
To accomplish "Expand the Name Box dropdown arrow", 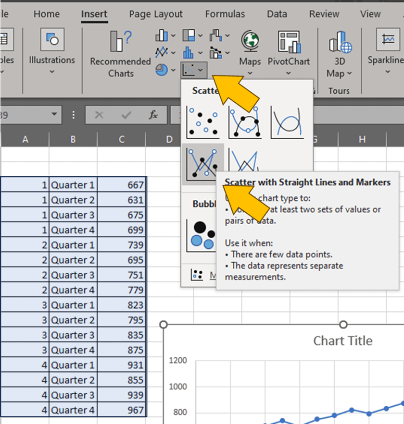I will 54,115.
